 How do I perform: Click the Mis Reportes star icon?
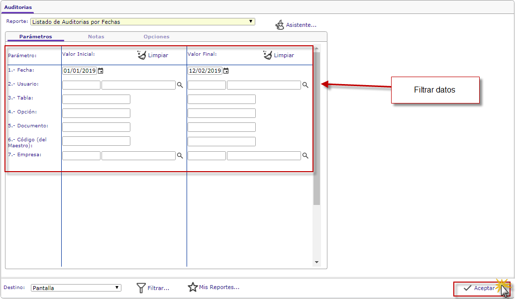point(193,287)
